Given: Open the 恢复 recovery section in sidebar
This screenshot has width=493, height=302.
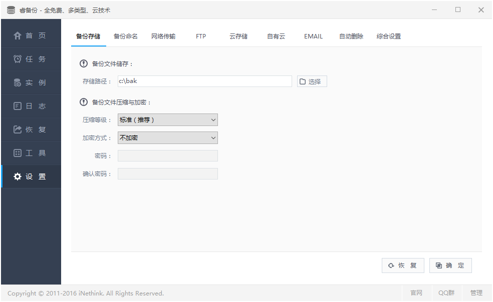Looking at the screenshot, I should (x=31, y=129).
